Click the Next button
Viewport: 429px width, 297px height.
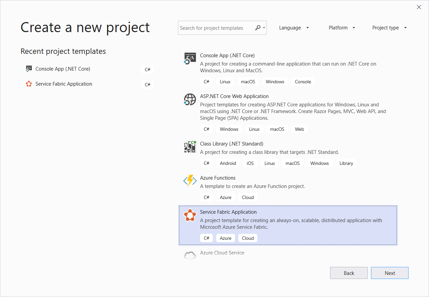click(389, 273)
